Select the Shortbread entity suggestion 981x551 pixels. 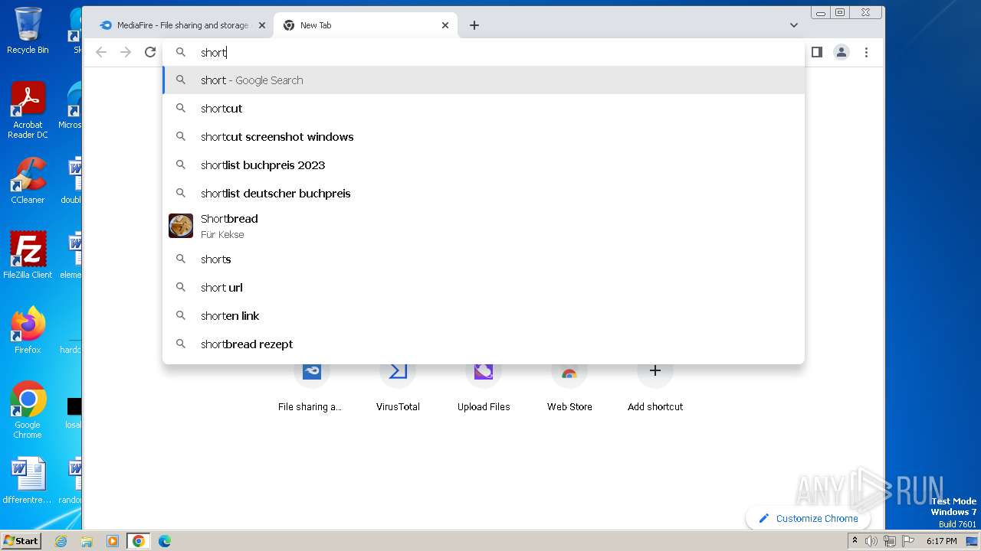coord(484,227)
